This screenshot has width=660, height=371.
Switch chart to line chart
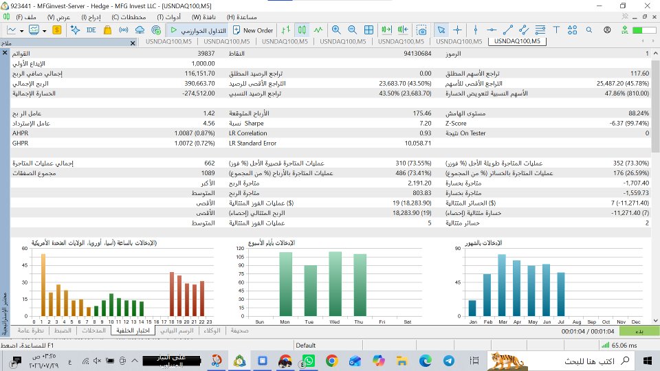[x=318, y=30]
